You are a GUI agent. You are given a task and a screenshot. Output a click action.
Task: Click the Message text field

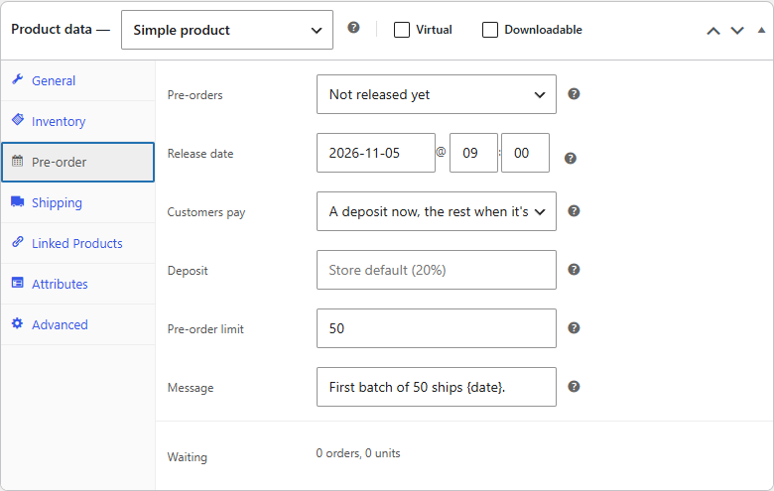coord(437,387)
